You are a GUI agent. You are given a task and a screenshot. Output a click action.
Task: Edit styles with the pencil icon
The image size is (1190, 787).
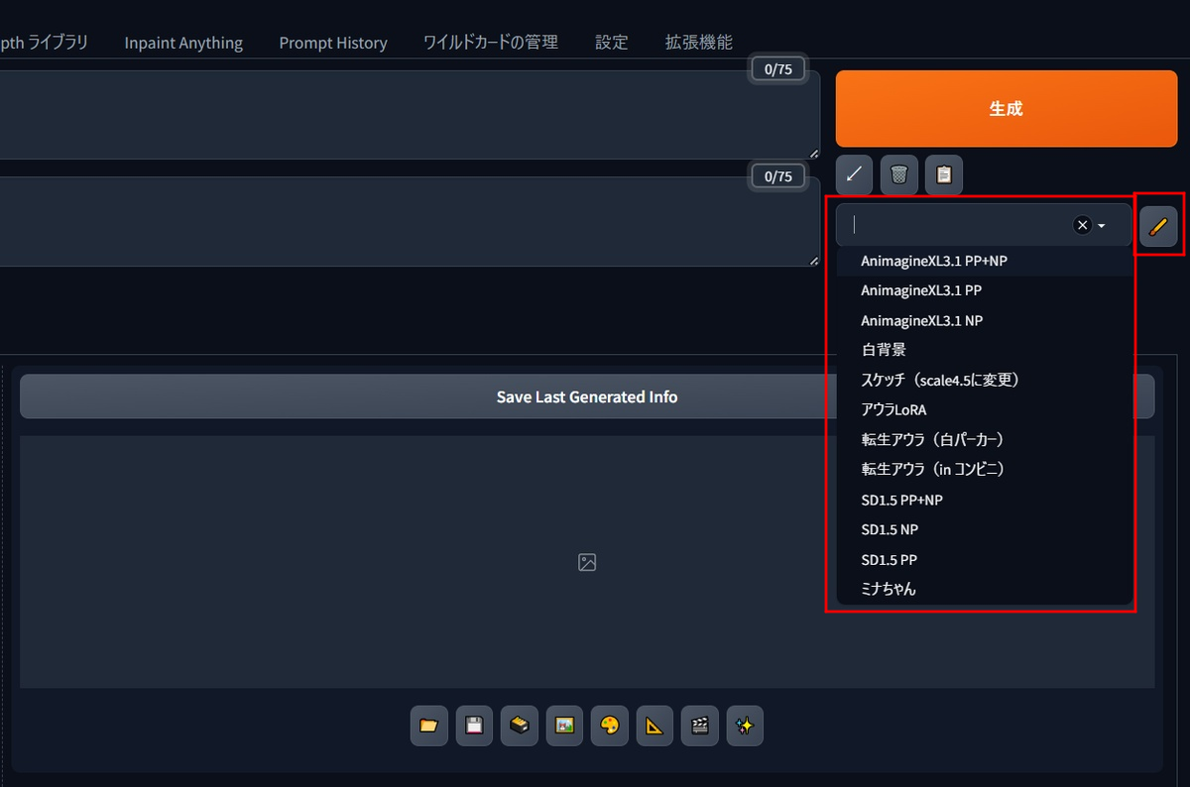(1158, 226)
